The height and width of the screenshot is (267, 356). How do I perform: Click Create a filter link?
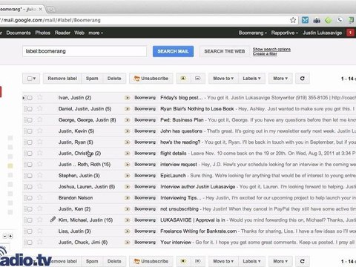pos(265,53)
